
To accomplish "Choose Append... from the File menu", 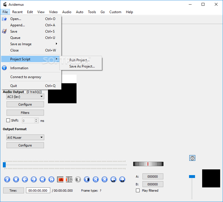I will [31, 25].
